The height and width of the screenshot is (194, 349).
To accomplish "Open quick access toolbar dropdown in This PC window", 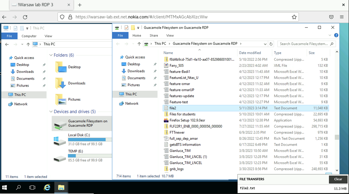I will click(x=27, y=28).
